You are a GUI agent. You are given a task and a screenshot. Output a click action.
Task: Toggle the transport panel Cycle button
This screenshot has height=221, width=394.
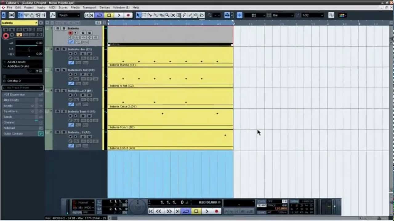pos(186,211)
